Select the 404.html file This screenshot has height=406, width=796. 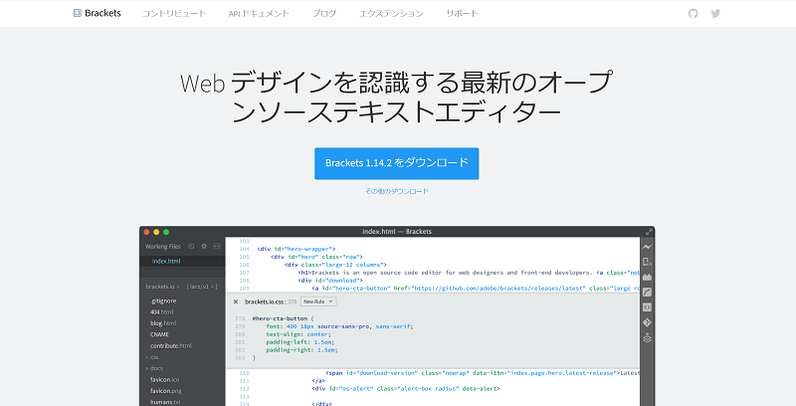pos(162,312)
